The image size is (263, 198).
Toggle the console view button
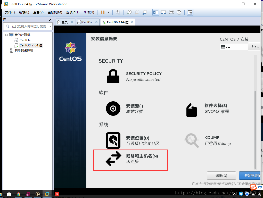click(x=190, y=12)
